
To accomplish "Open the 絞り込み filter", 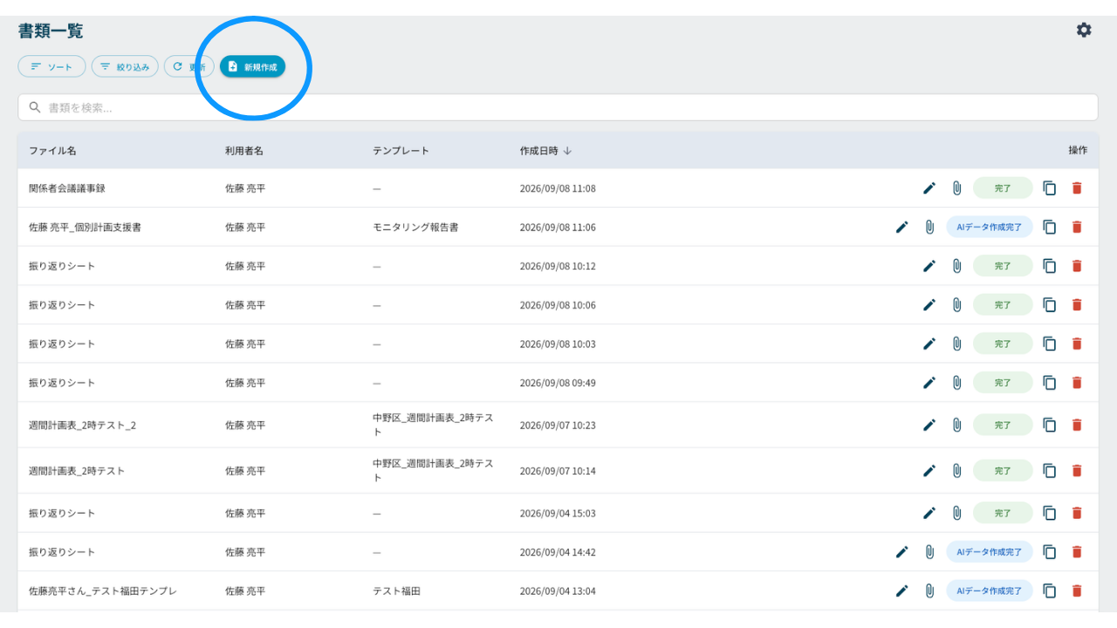I will point(125,66).
